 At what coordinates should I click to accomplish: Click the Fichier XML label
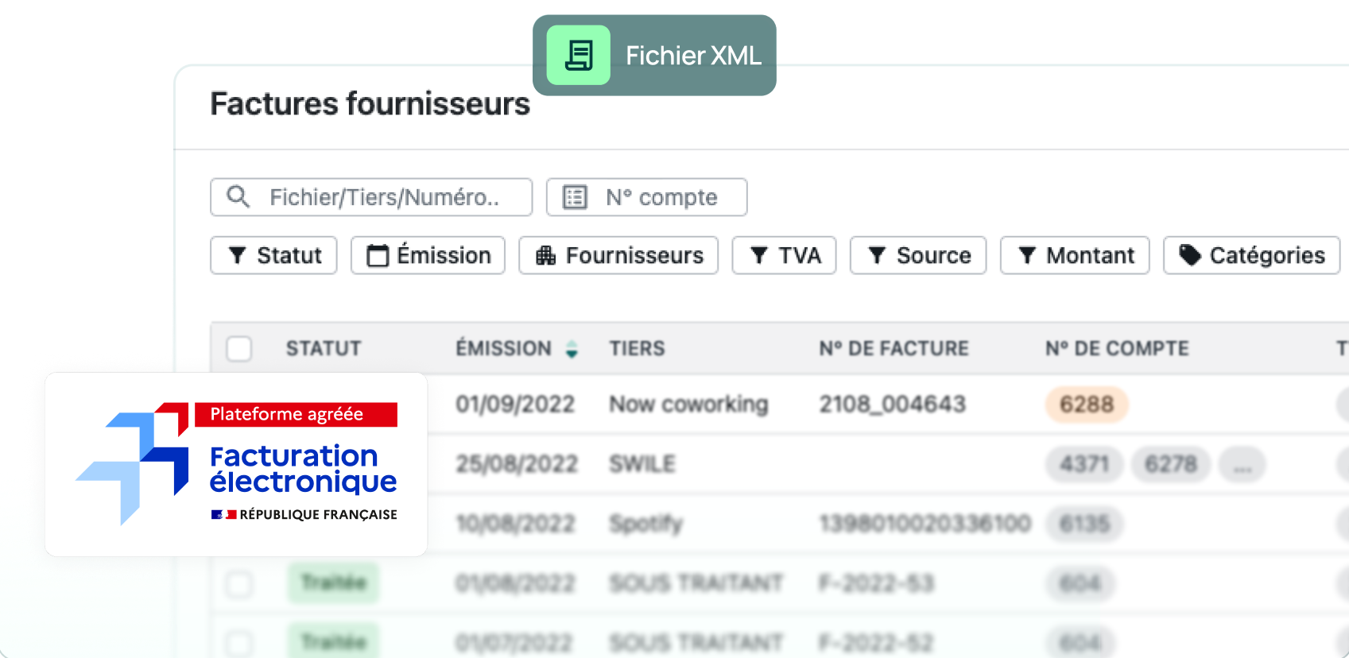point(693,56)
